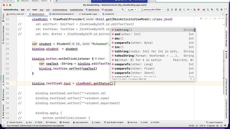Switch to the activity_main.xml tab
This screenshot has height=129, width=230.
(x=17, y=14)
